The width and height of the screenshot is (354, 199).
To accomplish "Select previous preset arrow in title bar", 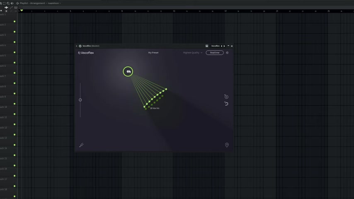I will pyautogui.click(x=221, y=46).
